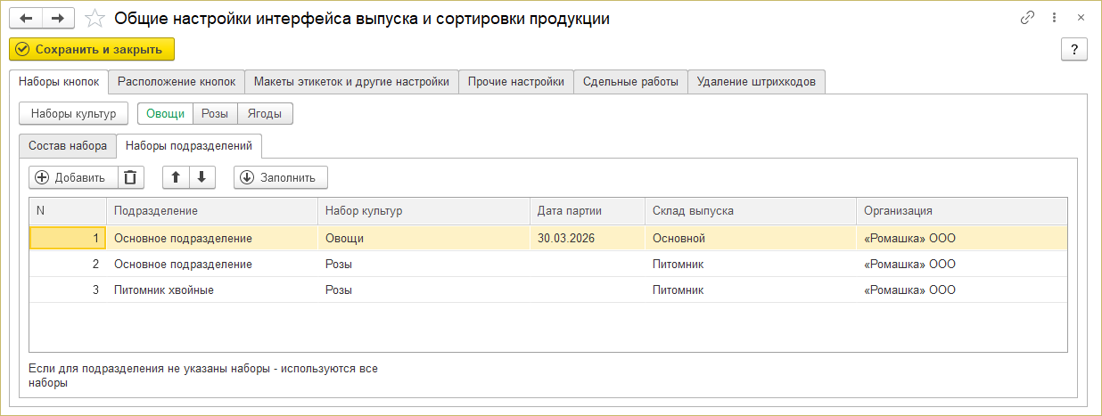The width and height of the screenshot is (1102, 416).
Task: Switch to the Ягоды crop set toggle
Action: pyautogui.click(x=265, y=113)
